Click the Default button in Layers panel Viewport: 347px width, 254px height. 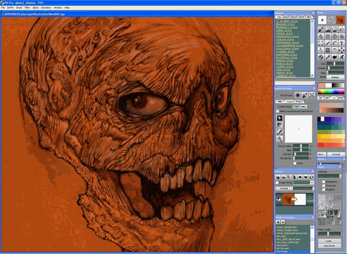pyautogui.click(x=284, y=188)
